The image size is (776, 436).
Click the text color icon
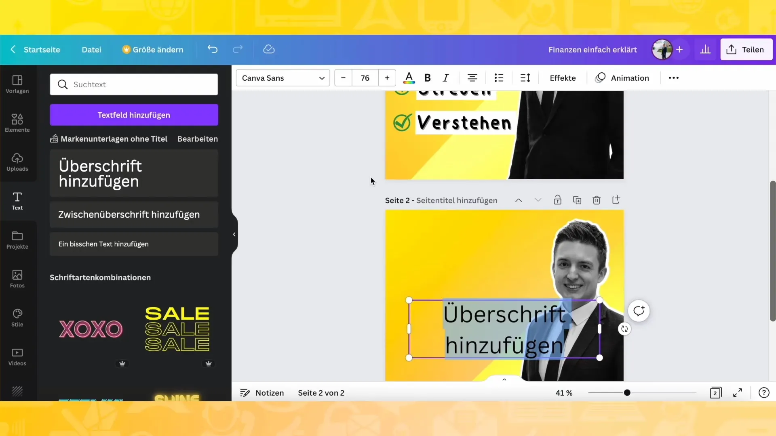[410, 78]
